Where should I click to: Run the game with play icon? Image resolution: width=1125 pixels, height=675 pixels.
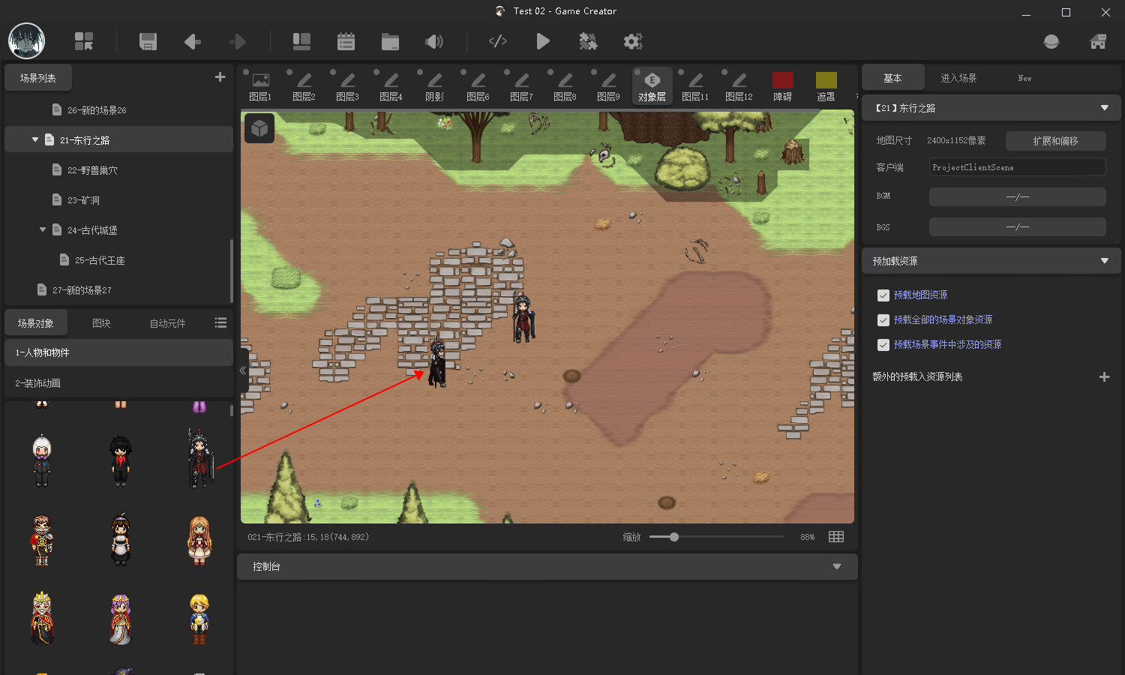pos(543,41)
